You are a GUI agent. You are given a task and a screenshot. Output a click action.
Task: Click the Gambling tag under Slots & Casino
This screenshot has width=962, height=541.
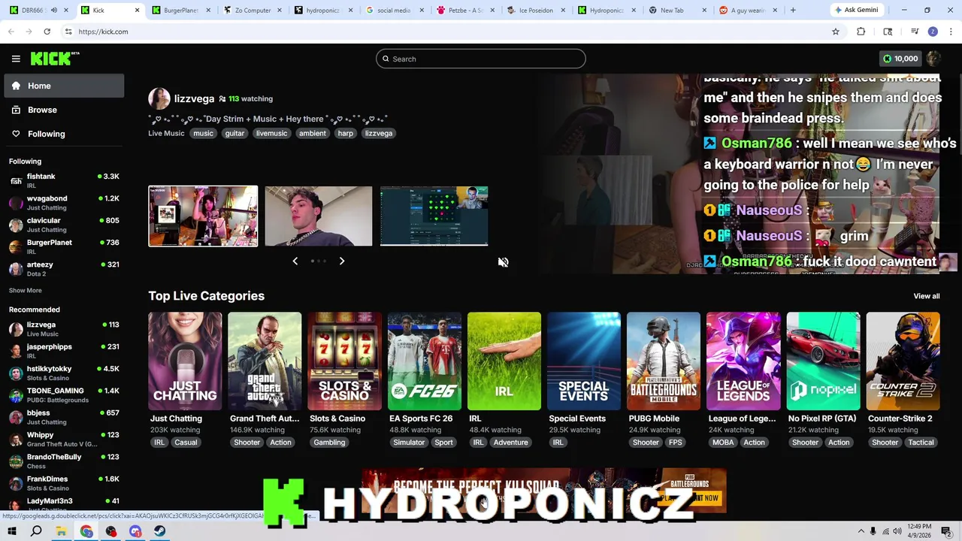329,443
